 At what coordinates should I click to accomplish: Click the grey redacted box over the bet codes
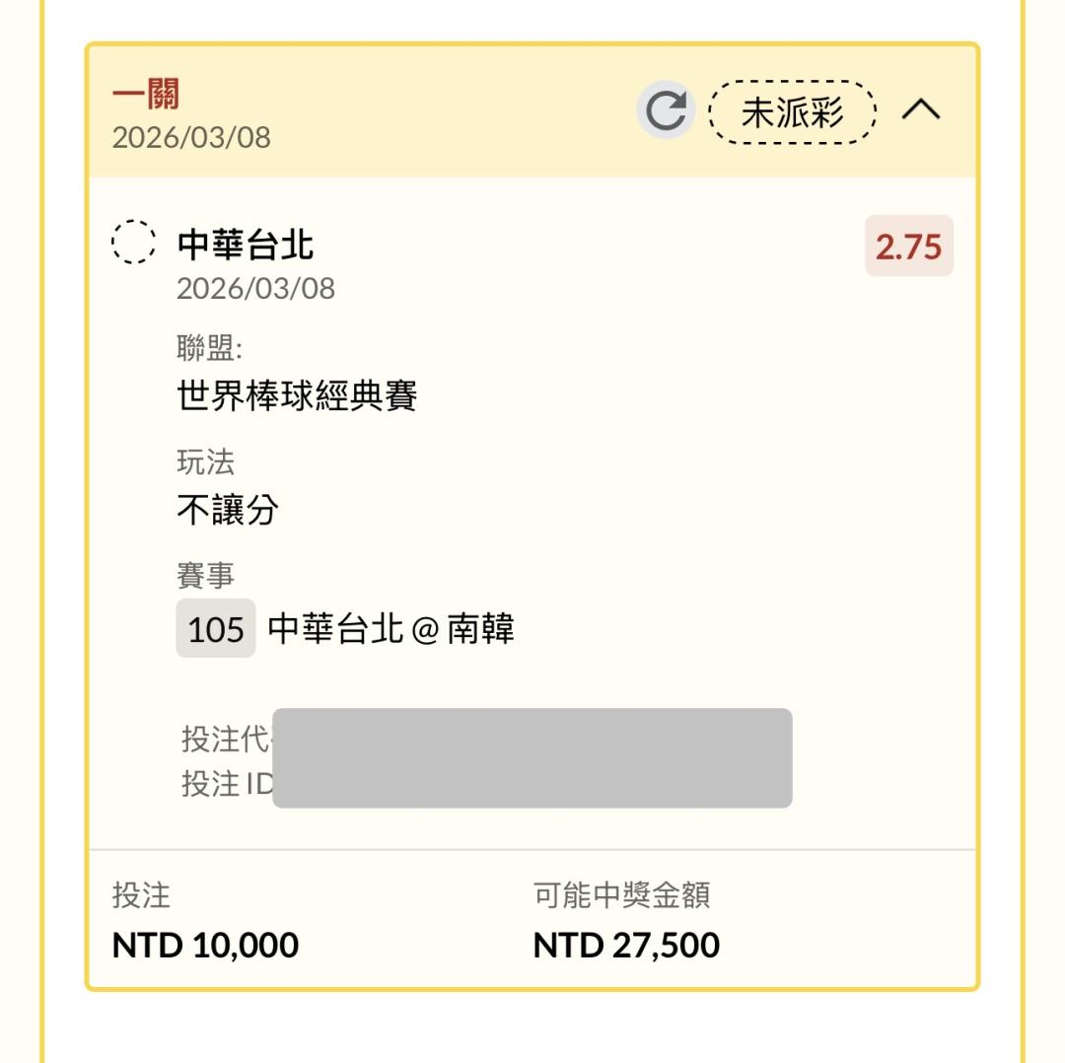pyautogui.click(x=532, y=758)
